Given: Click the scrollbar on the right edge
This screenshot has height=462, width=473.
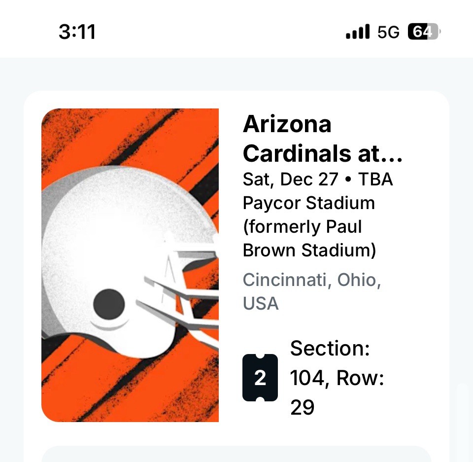Looking at the screenshot, I should pyautogui.click(x=462, y=419).
